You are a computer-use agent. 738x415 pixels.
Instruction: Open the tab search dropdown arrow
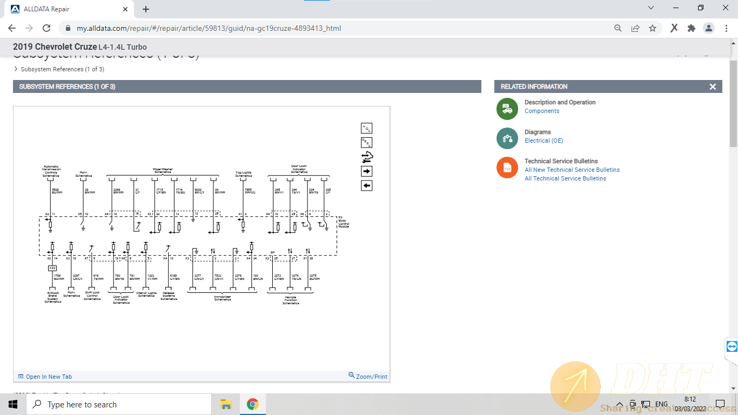651,8
